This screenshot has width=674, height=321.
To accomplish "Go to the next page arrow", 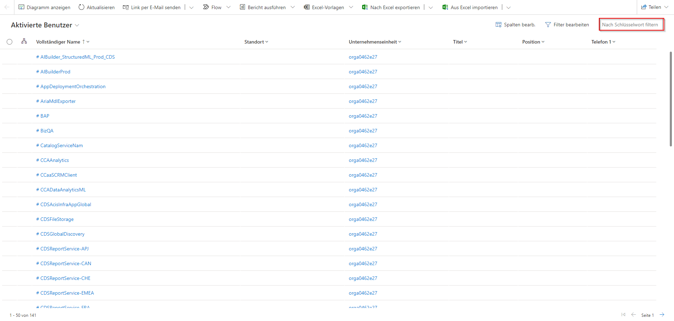I will pos(662,315).
